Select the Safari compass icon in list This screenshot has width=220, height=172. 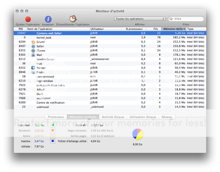33,46
